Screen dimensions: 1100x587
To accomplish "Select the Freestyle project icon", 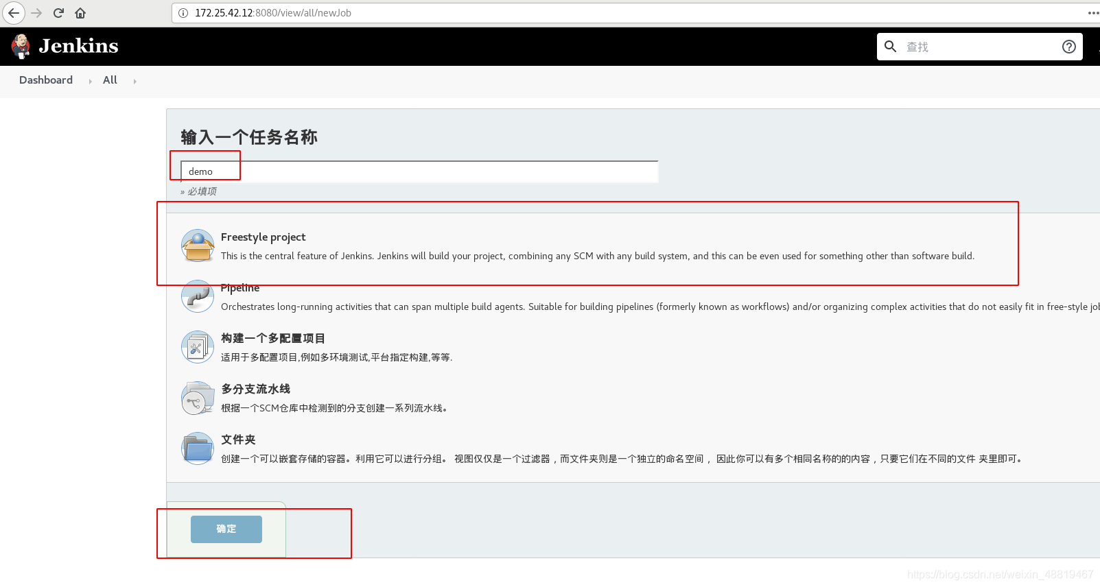I will [x=198, y=245].
